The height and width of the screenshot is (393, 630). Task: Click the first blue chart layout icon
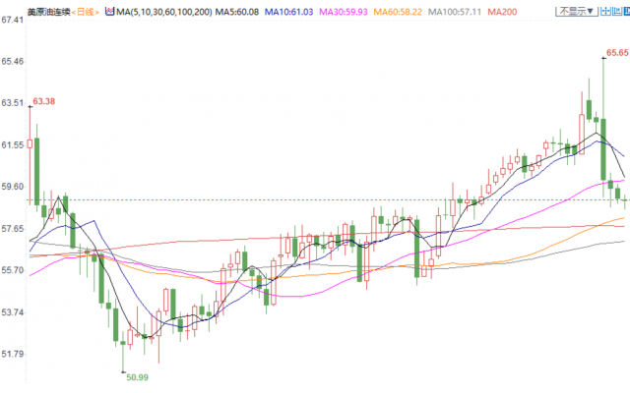pyautogui.click(x=605, y=11)
